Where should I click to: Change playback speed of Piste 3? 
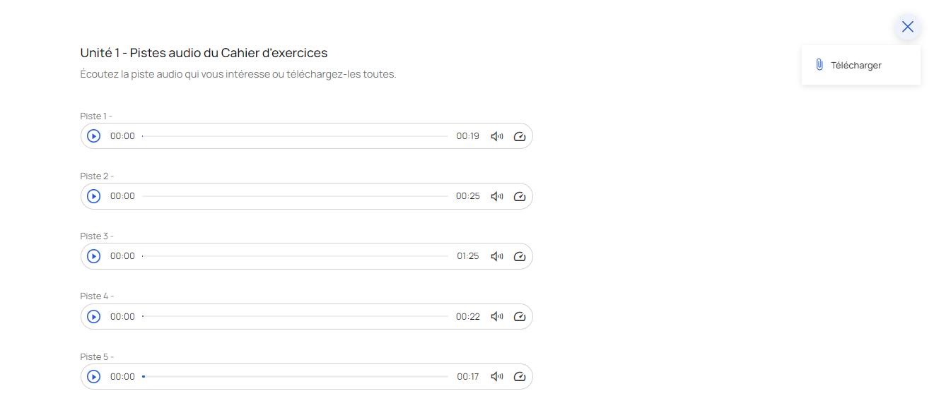520,256
